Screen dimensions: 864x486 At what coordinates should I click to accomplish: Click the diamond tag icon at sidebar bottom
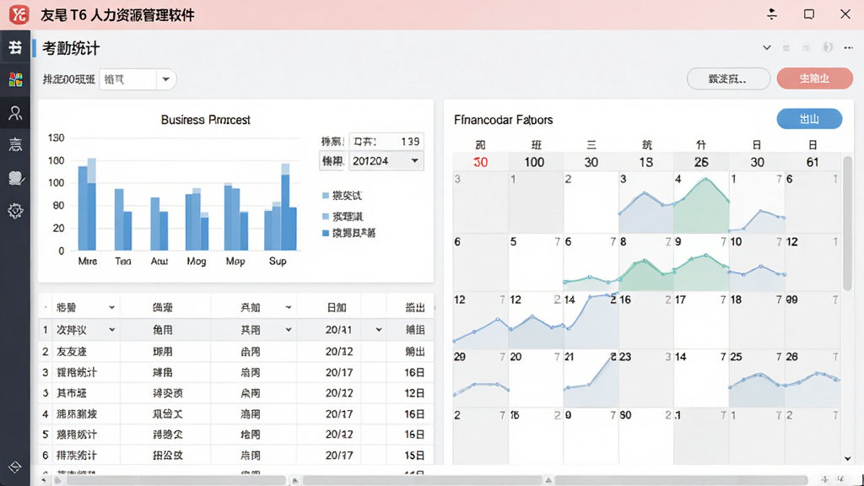(x=15, y=467)
